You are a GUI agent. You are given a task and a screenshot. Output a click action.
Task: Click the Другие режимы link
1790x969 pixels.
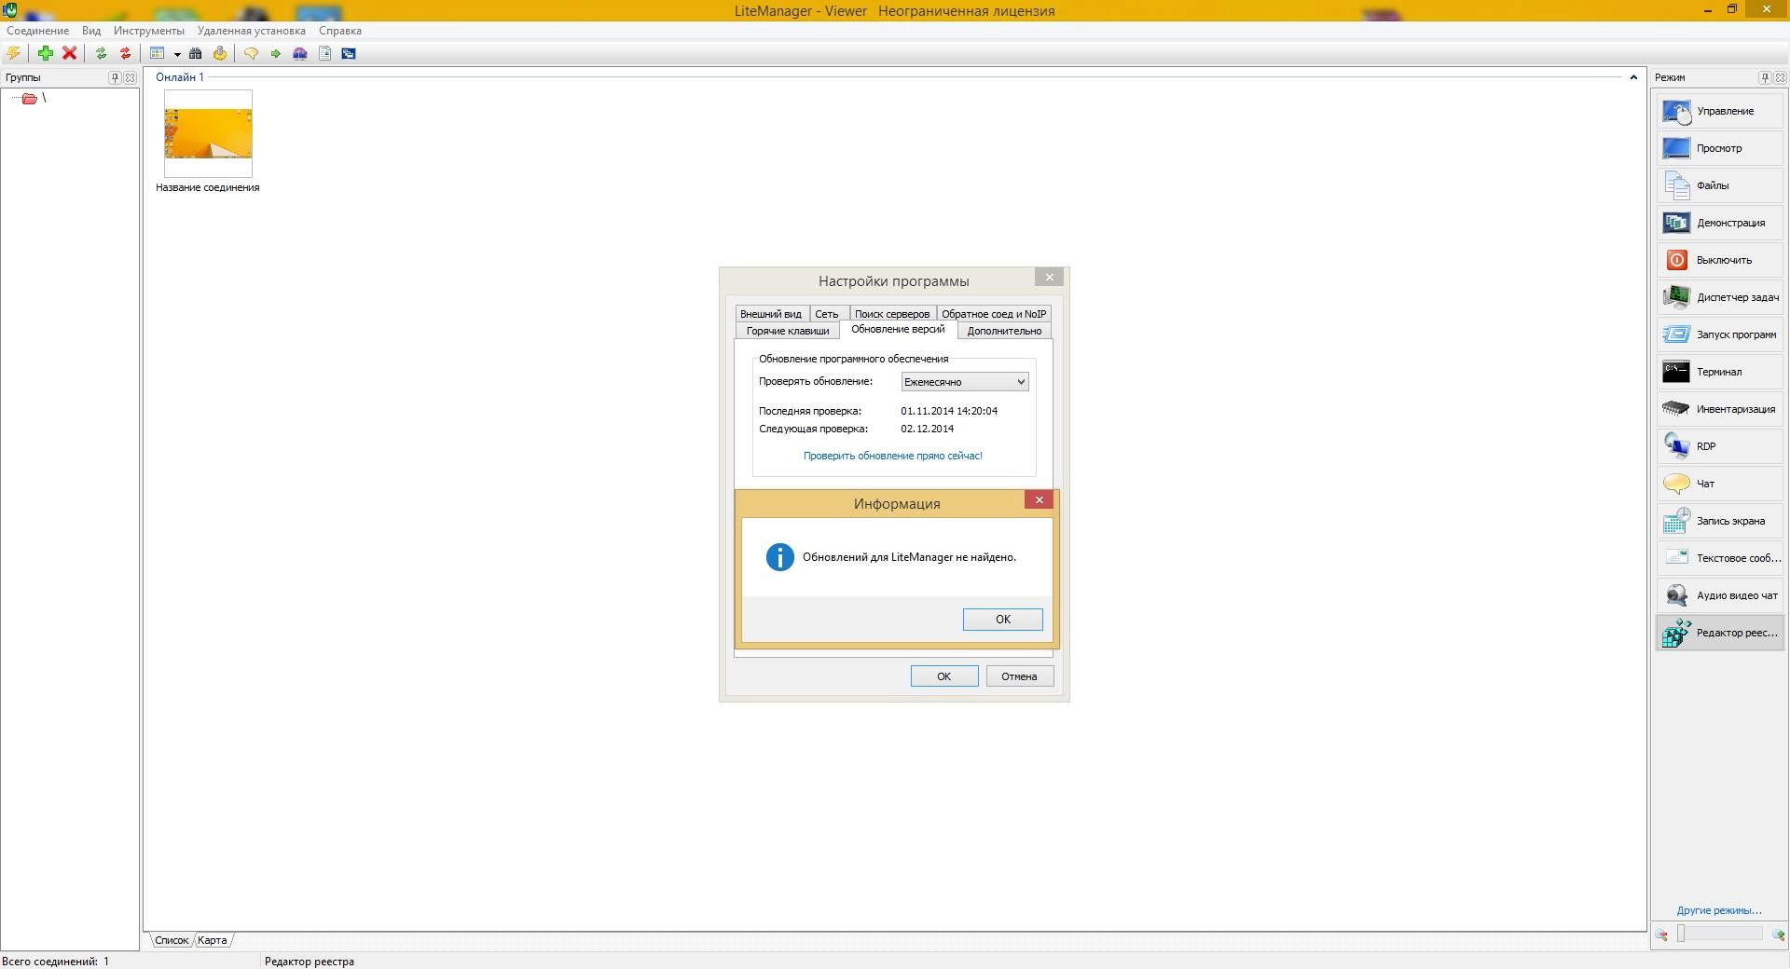tap(1719, 910)
